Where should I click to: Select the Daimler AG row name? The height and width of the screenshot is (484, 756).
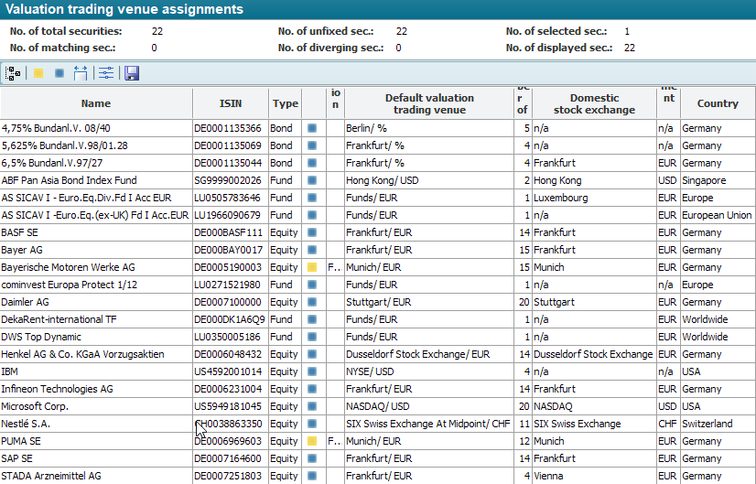point(26,302)
